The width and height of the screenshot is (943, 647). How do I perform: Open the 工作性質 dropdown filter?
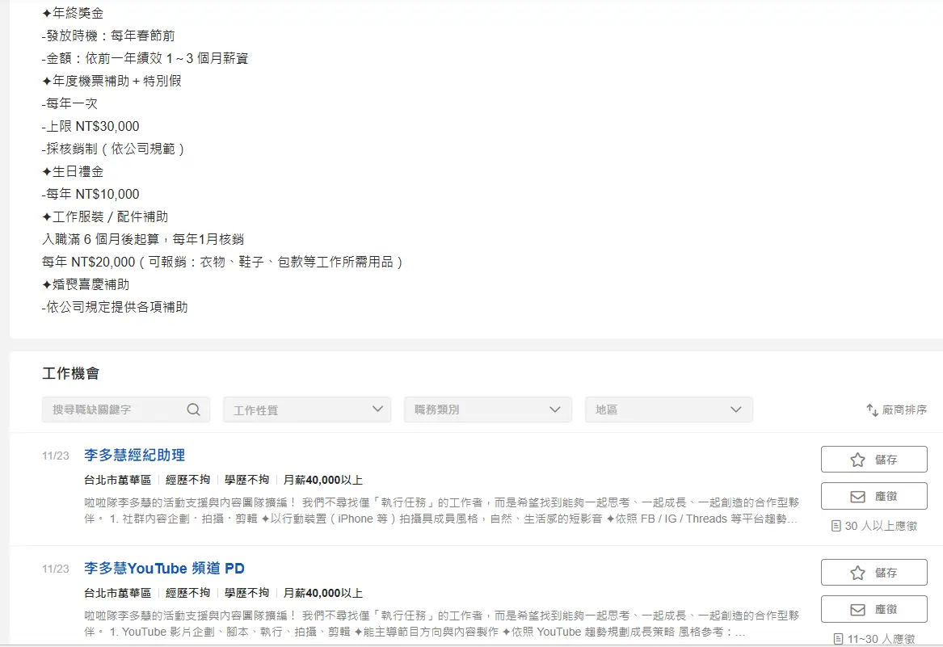pos(307,410)
